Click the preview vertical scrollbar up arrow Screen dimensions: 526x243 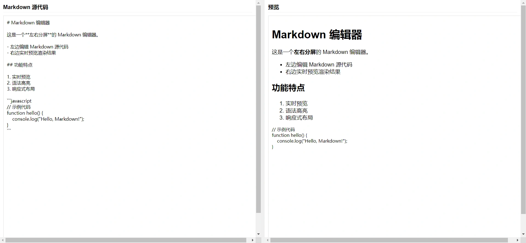pos(523,3)
